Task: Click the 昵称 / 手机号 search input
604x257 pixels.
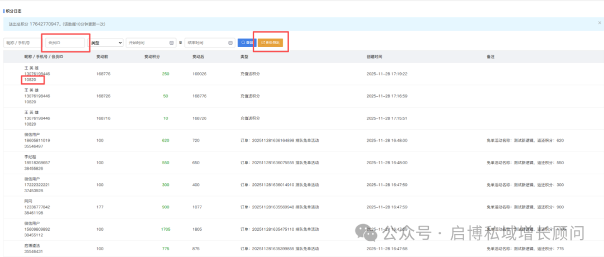Action: click(22, 42)
